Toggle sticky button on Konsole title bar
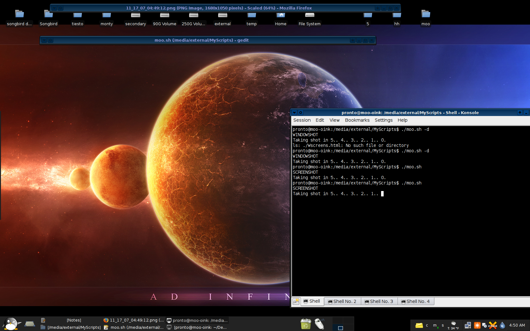 pos(301,113)
